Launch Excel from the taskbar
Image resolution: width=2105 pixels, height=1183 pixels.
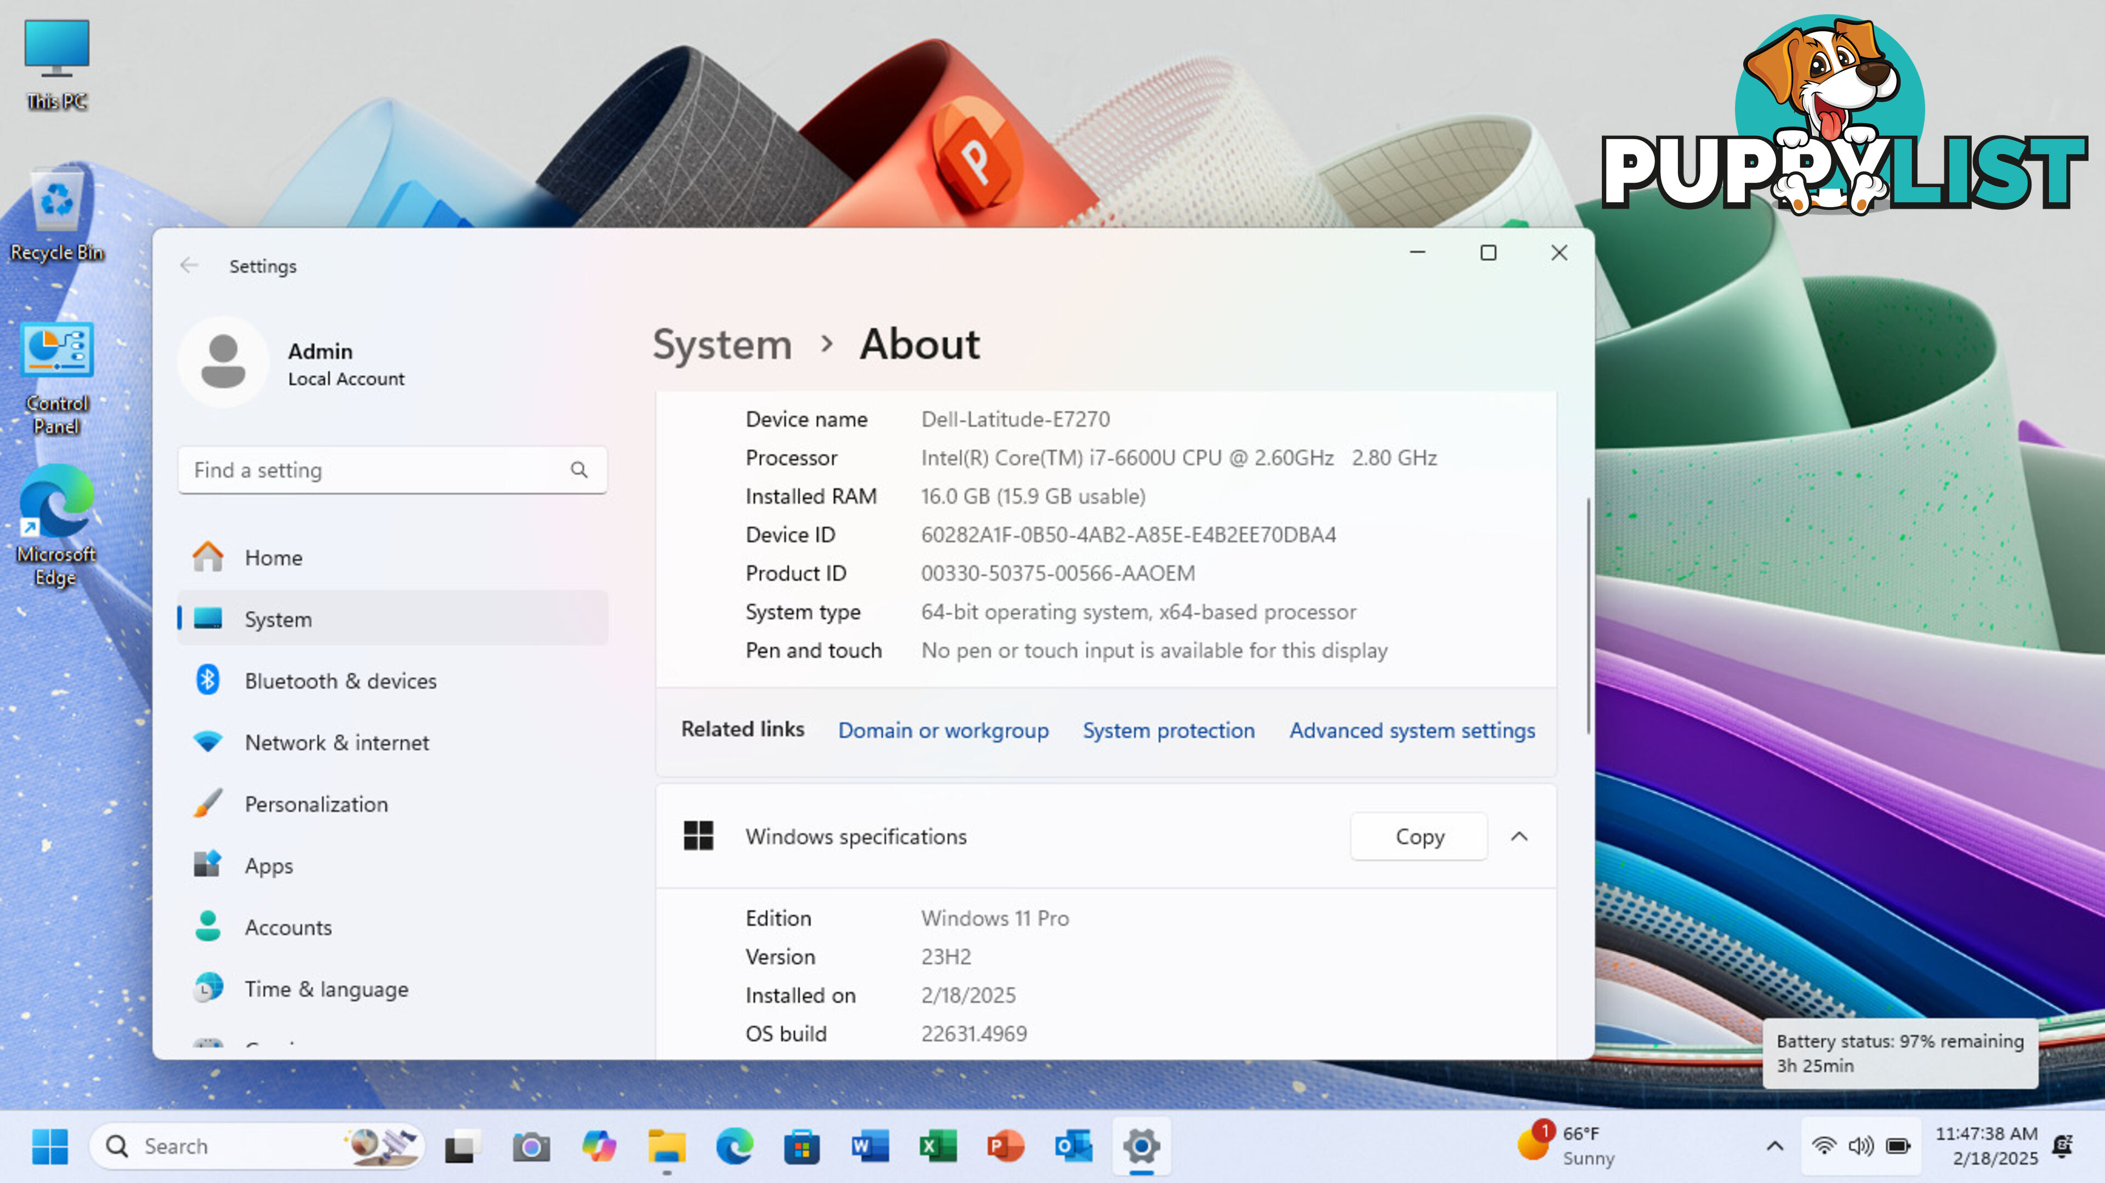point(937,1145)
